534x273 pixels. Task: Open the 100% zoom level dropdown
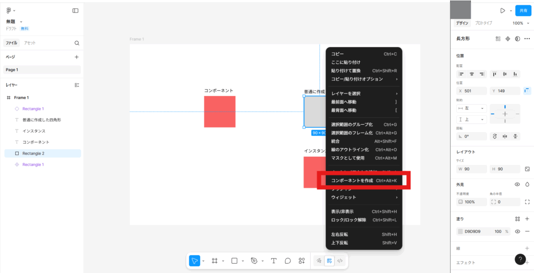point(520,23)
